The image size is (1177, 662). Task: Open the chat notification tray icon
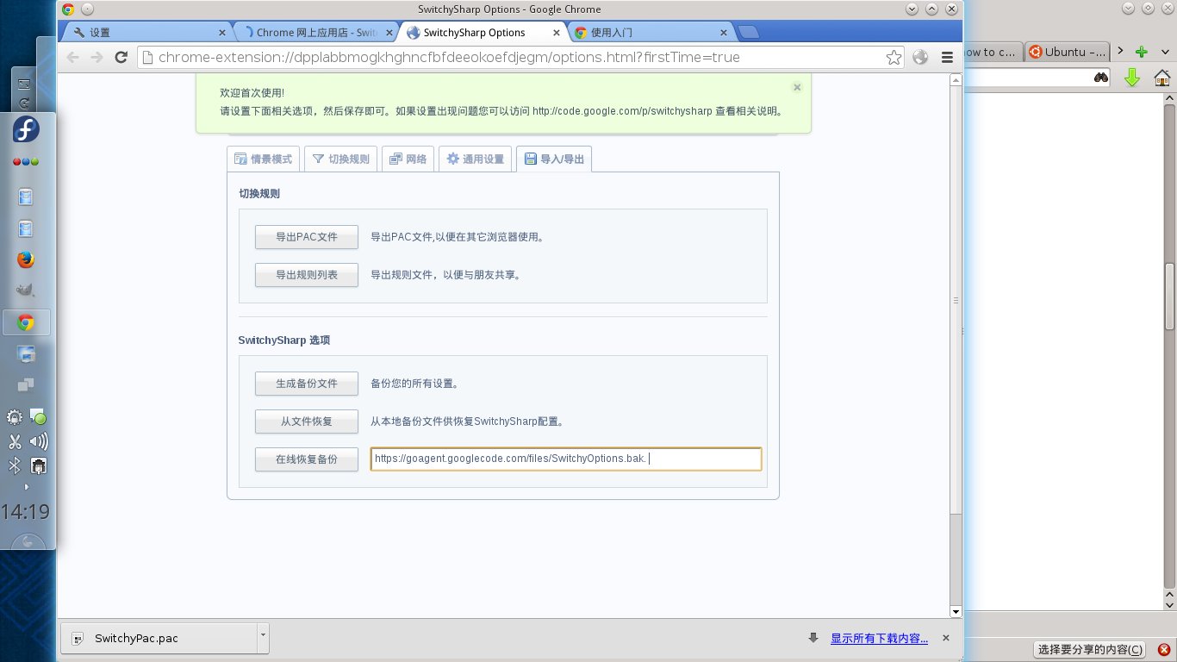point(38,417)
